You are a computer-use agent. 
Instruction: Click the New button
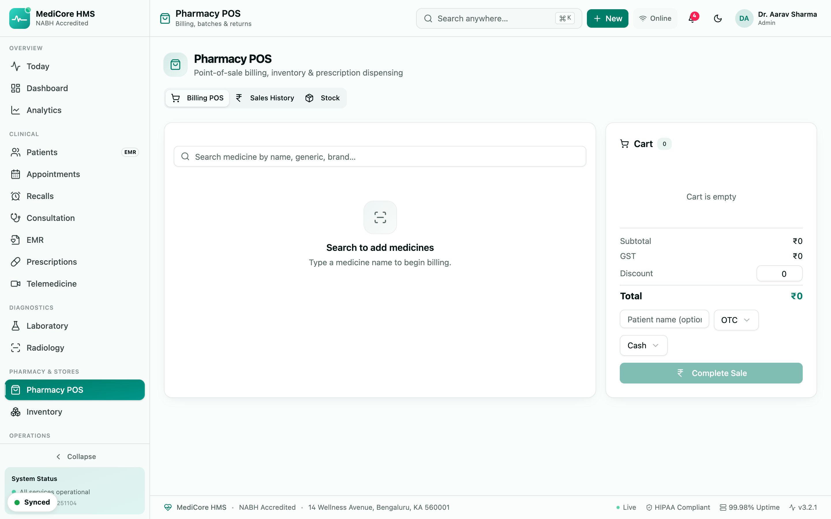point(607,18)
